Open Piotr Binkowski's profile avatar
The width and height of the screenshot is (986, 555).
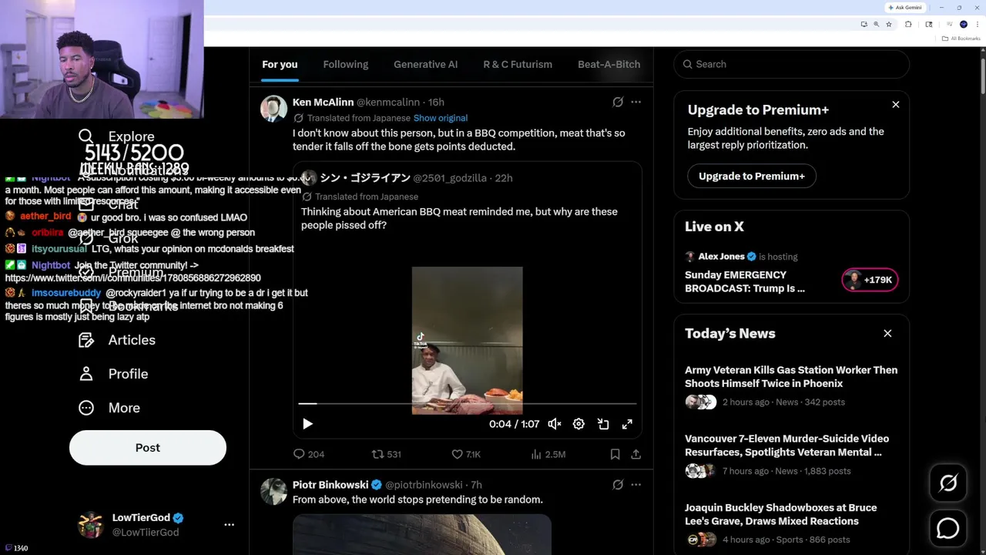[x=273, y=491]
